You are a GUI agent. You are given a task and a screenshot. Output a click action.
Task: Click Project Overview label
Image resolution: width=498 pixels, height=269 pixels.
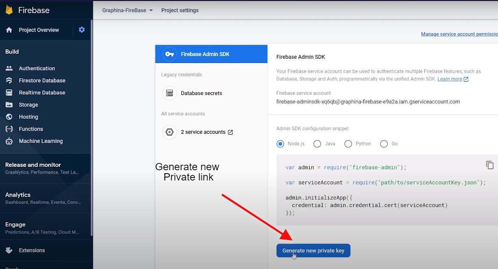click(x=39, y=30)
